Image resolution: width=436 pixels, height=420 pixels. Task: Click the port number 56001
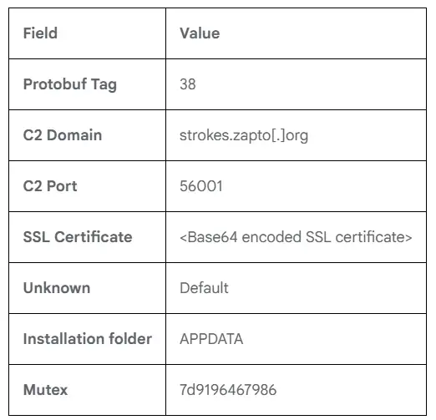201,186
